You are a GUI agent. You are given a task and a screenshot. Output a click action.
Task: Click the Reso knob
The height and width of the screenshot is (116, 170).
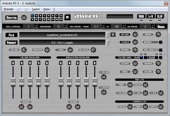tap(135, 72)
